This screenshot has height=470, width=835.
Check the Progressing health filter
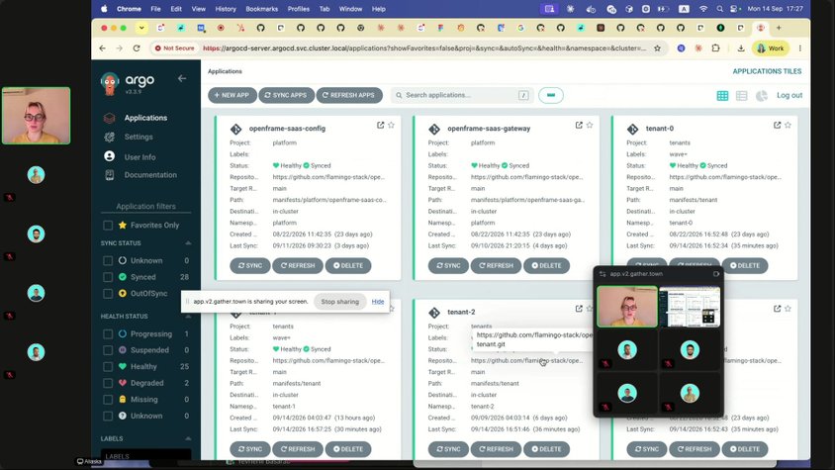[x=108, y=334]
